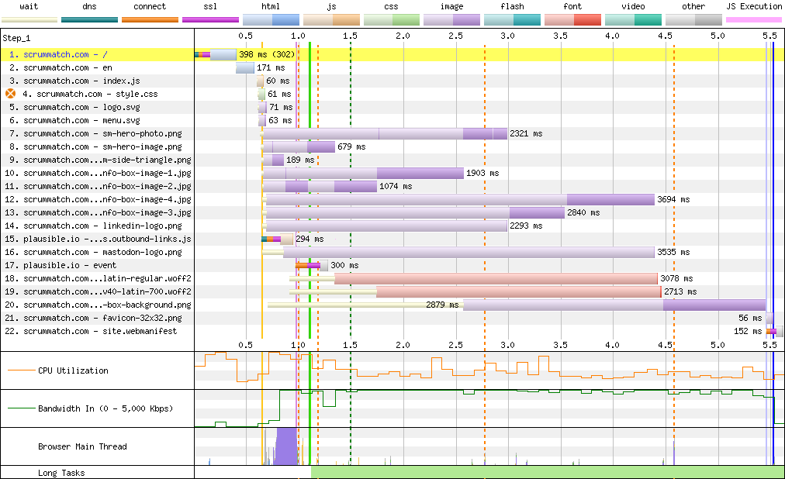Click the 'video' legend color swatch

(x=633, y=20)
